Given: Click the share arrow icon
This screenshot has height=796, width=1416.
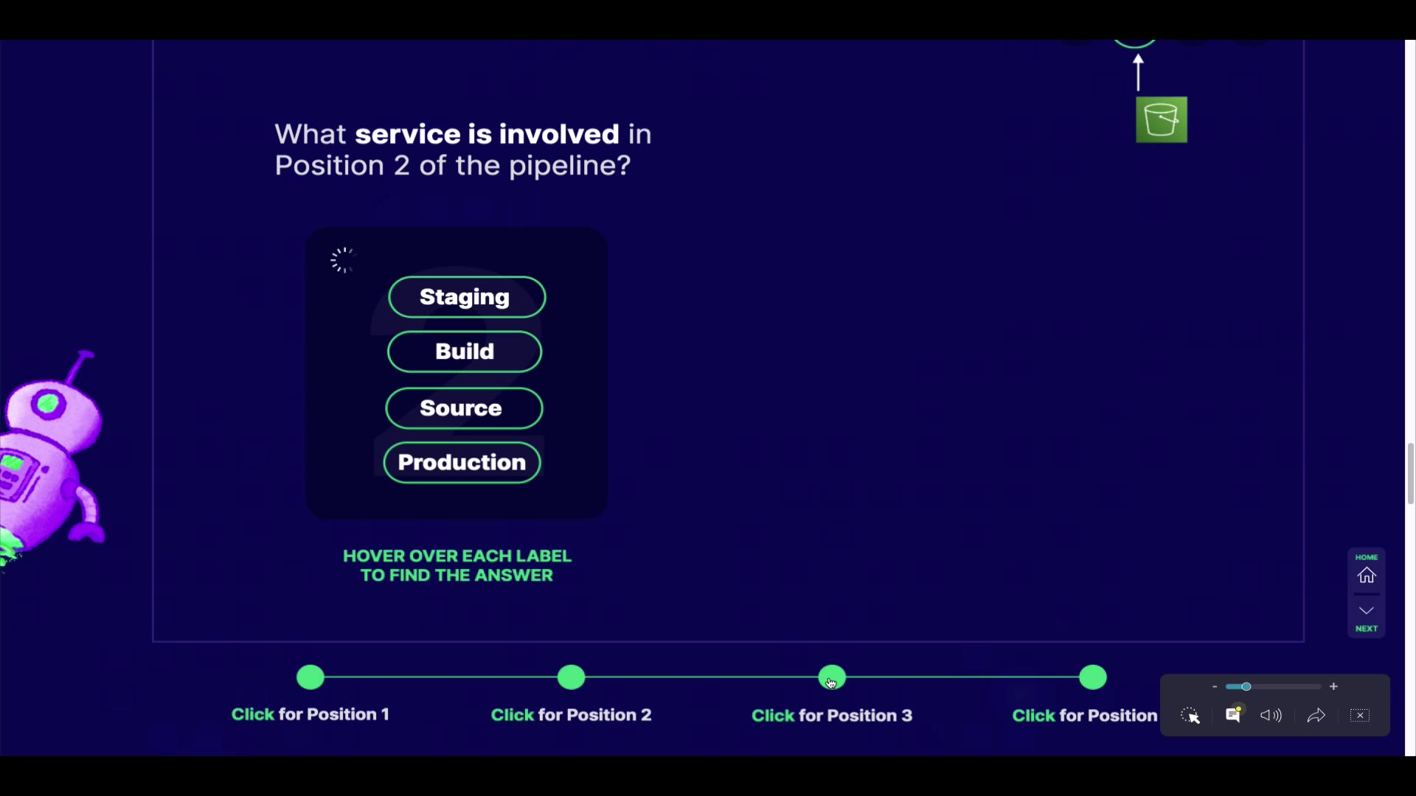Looking at the screenshot, I should (1316, 716).
